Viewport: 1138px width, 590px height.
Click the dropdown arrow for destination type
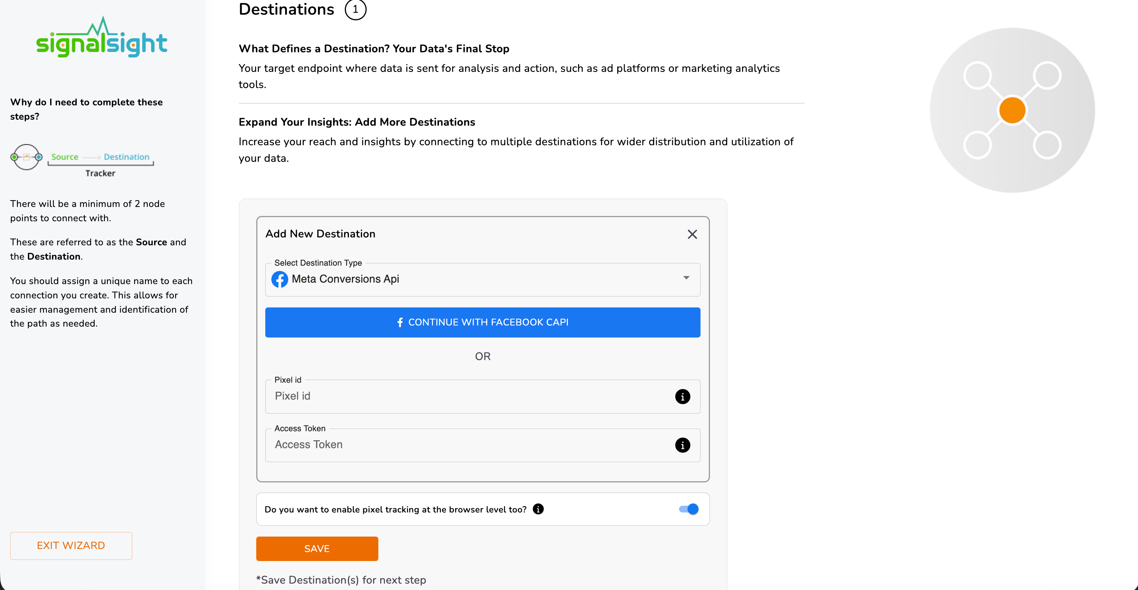click(x=686, y=278)
